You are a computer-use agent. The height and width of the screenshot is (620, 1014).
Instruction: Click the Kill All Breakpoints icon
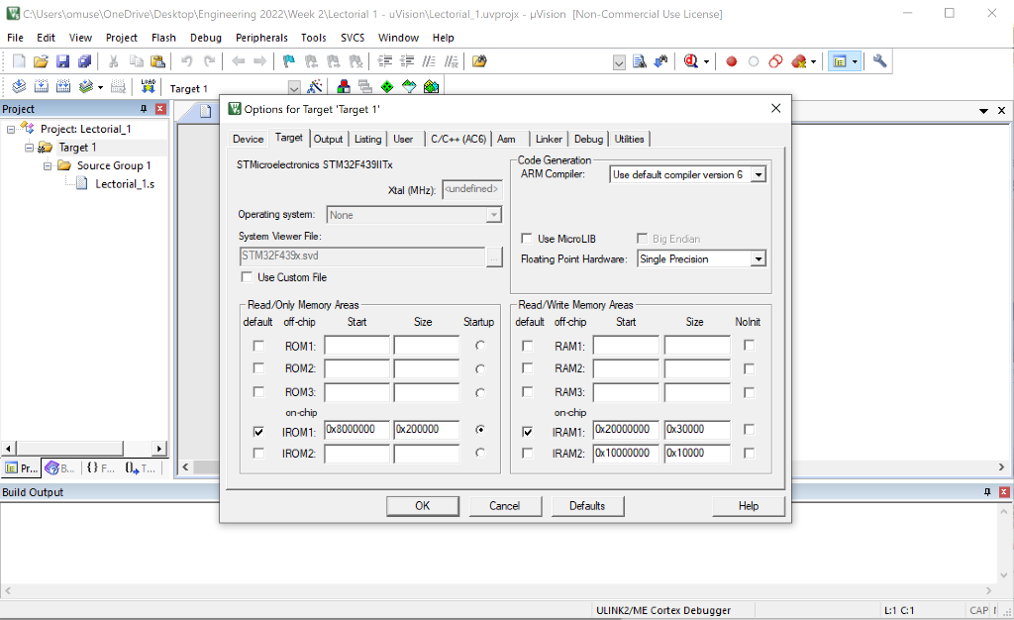[799, 61]
